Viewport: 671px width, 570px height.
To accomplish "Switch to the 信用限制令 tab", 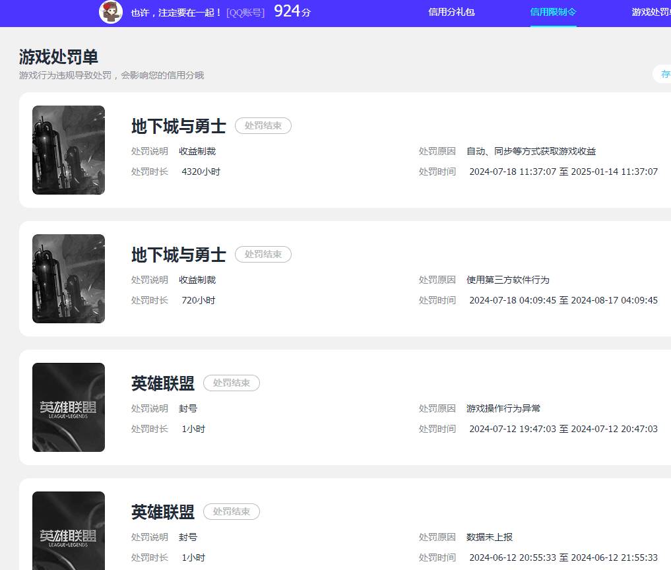I will pos(553,12).
